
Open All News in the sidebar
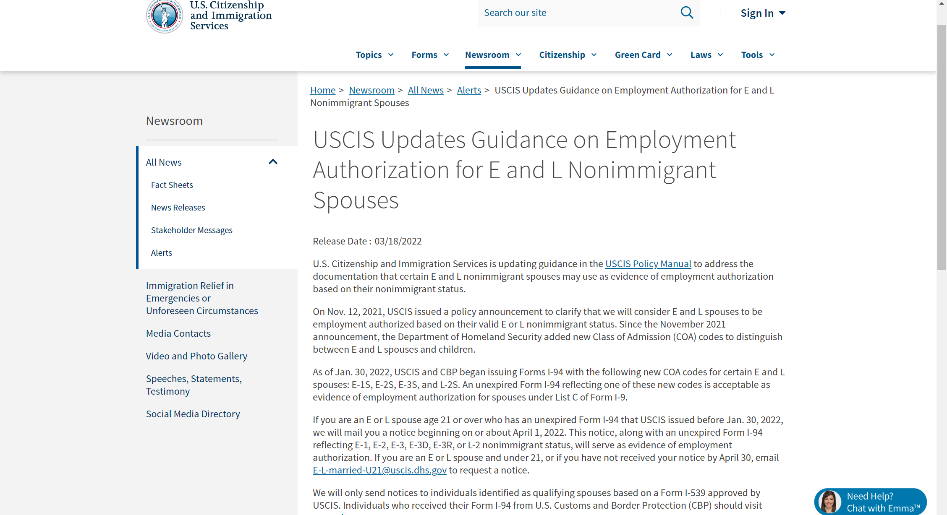pos(164,162)
